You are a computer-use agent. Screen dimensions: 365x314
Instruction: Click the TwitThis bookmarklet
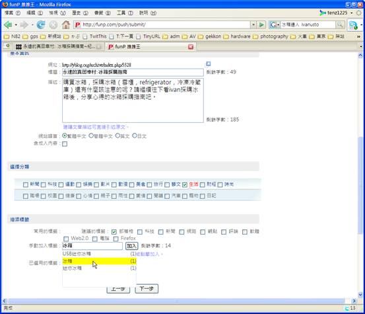95,36
